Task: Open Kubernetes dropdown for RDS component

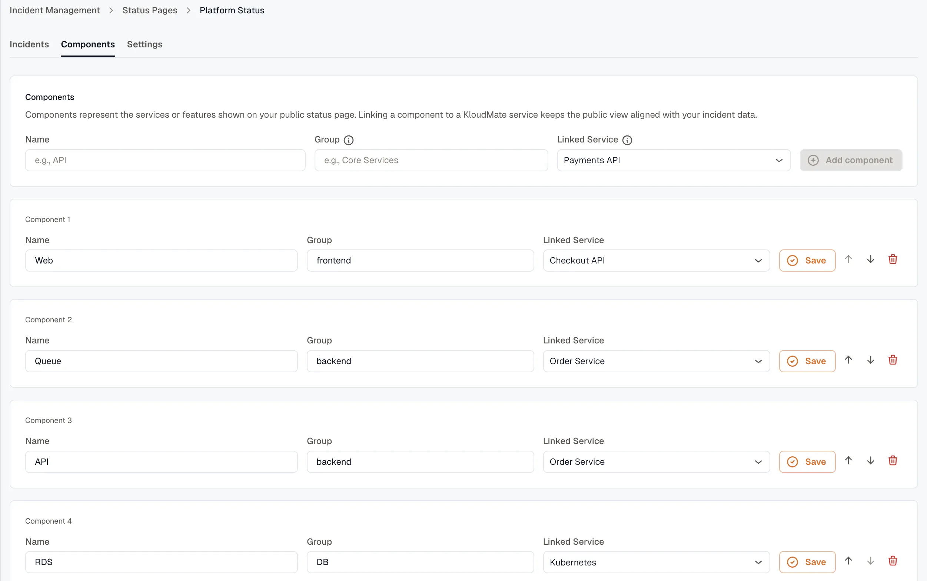Action: pyautogui.click(x=656, y=562)
